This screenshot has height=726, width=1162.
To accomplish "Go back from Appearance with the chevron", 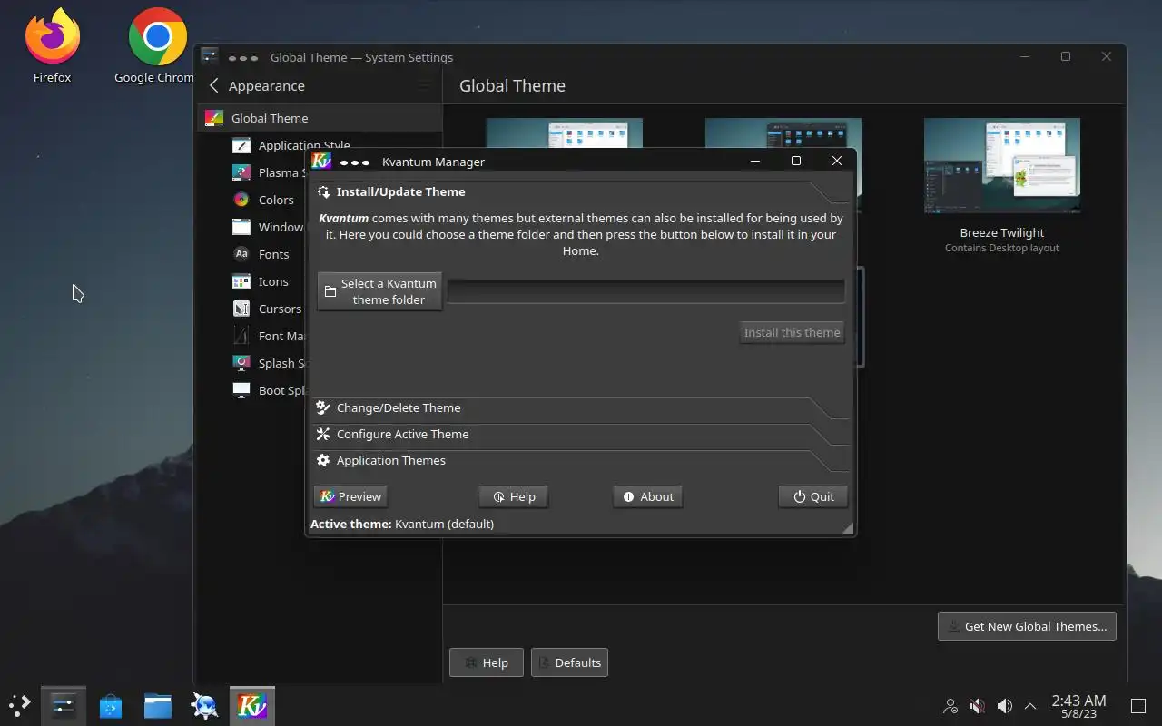I will 214,85.
